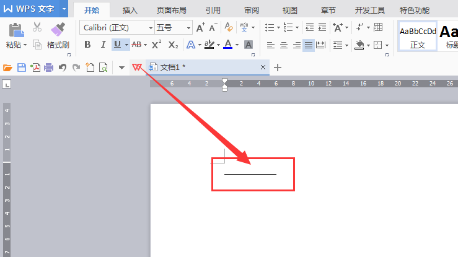Export to PDF icon
The width and height of the screenshot is (458, 257).
click(35, 68)
